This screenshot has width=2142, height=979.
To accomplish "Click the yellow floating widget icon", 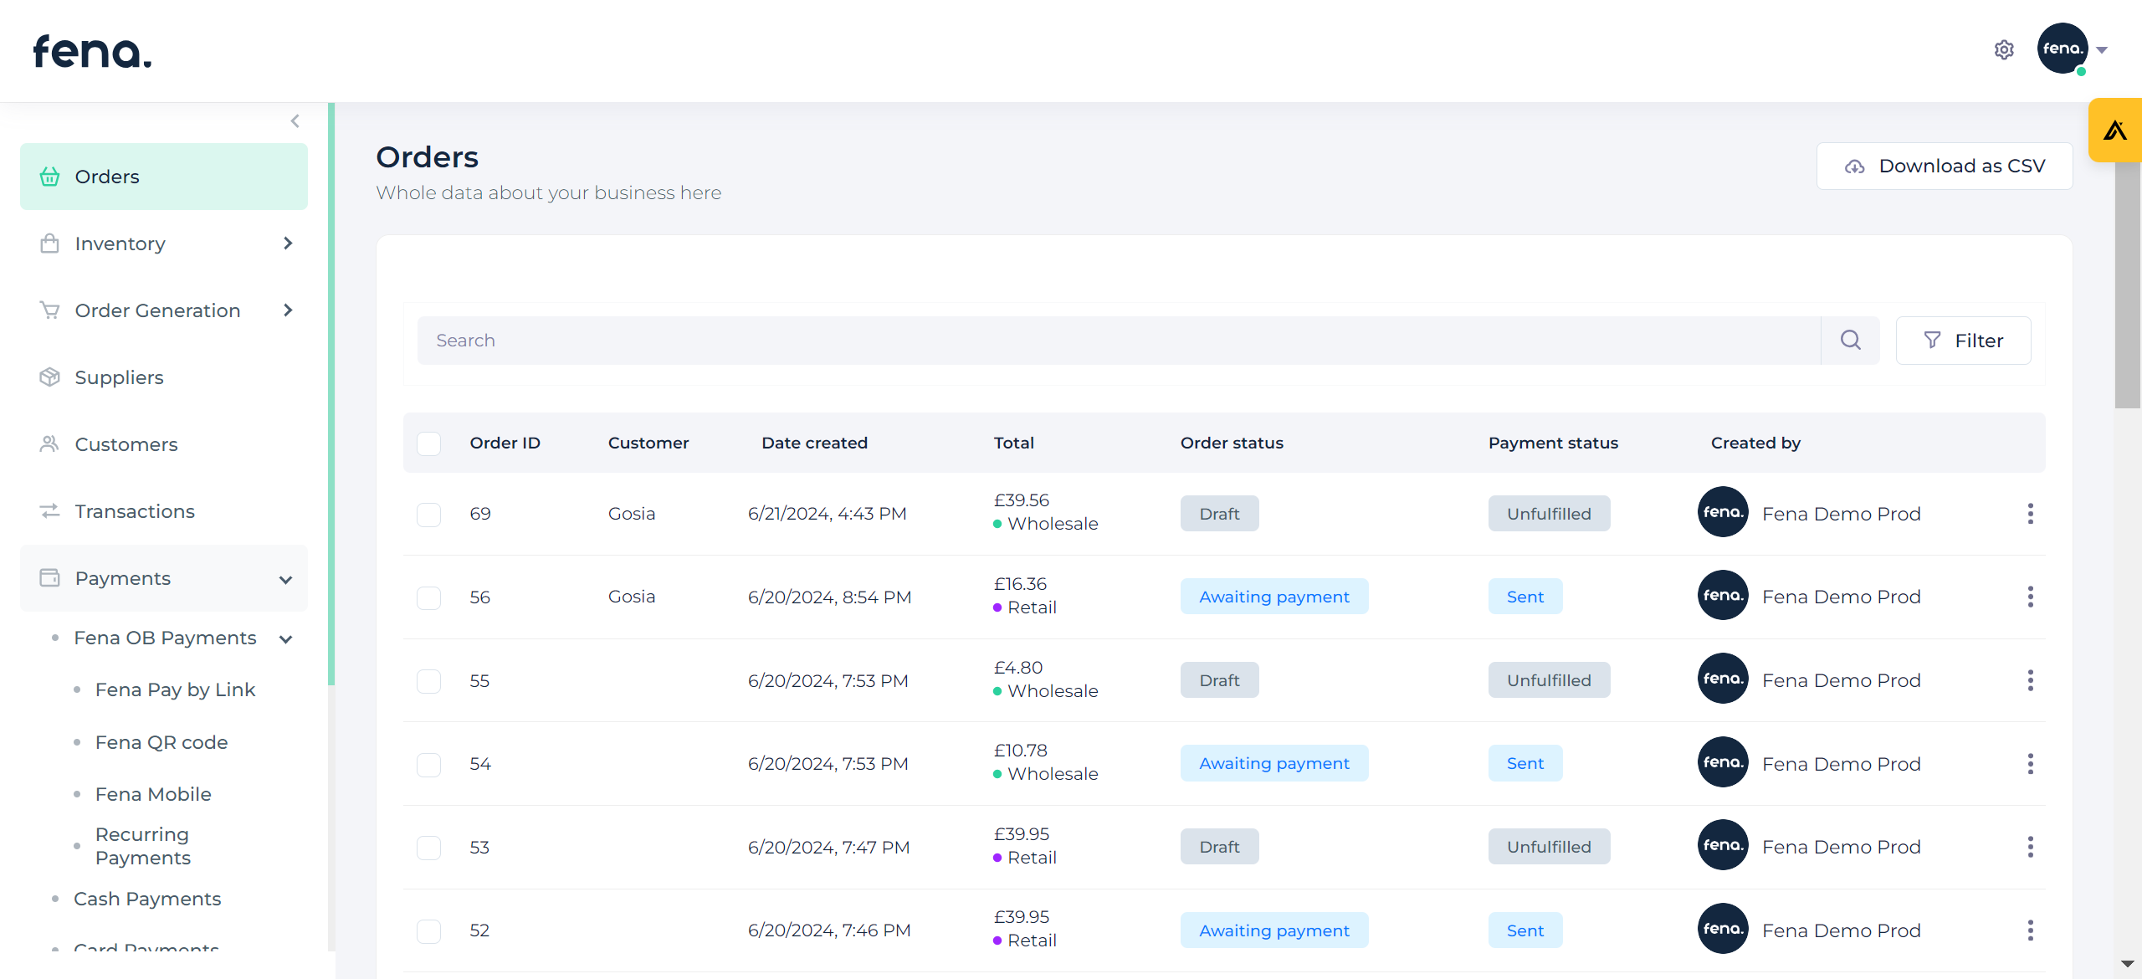I will [x=2114, y=131].
